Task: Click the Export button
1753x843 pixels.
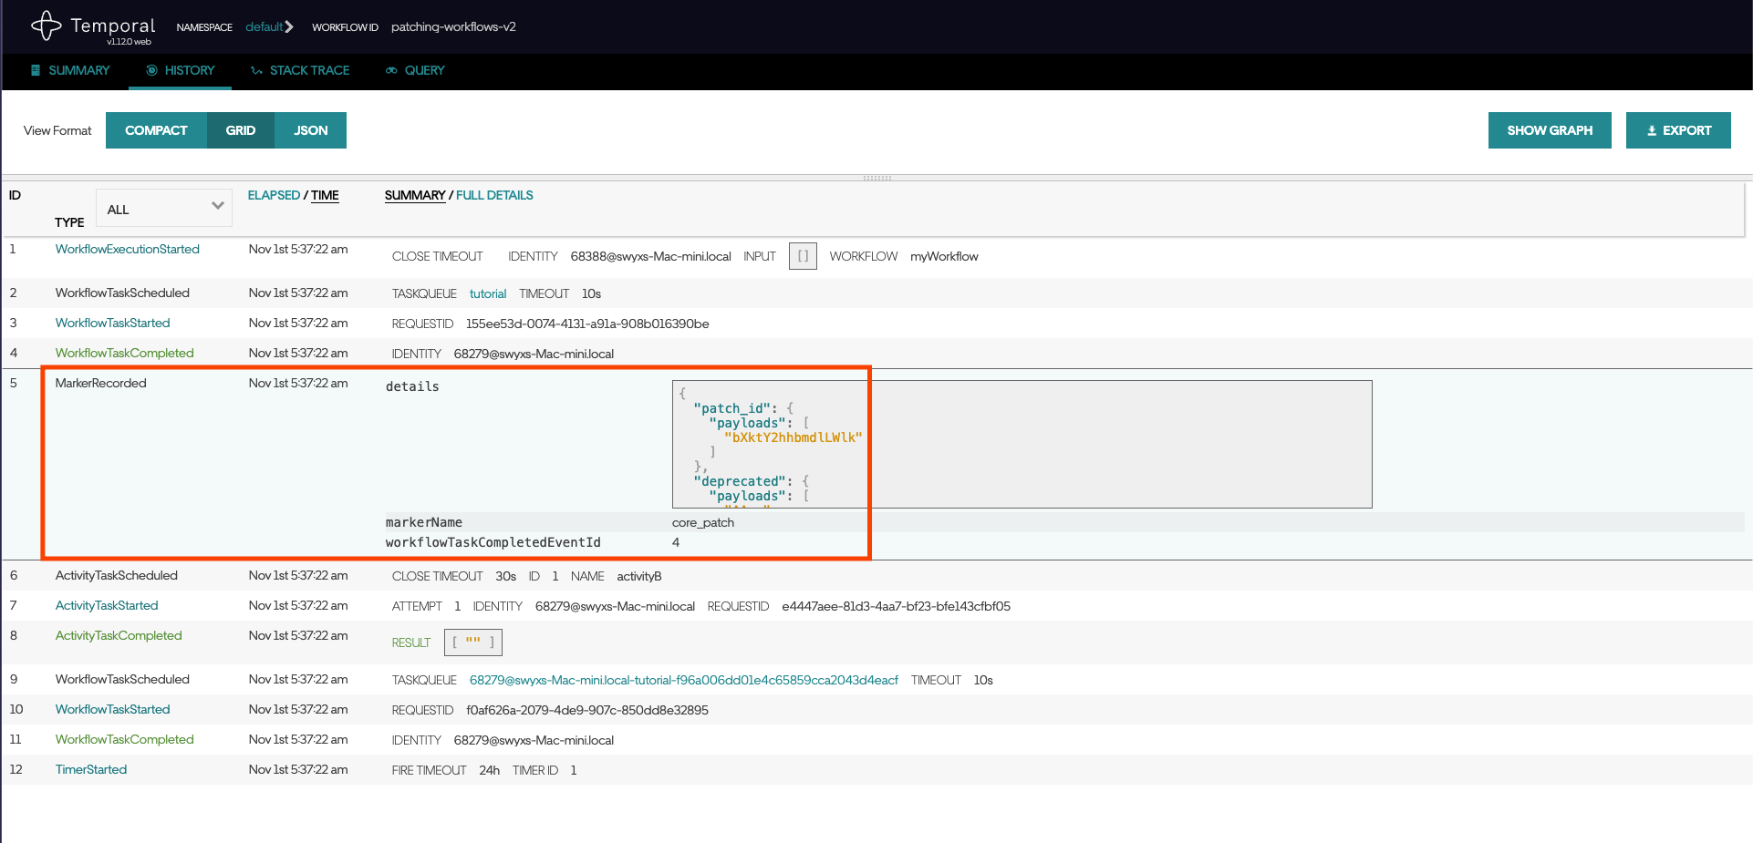Action: pos(1678,130)
